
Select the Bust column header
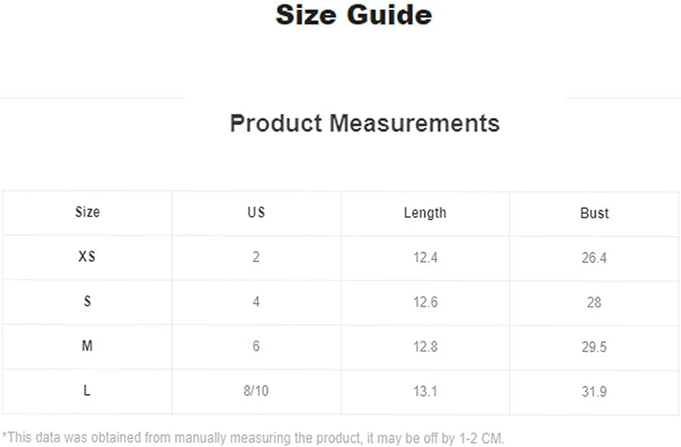coord(594,213)
